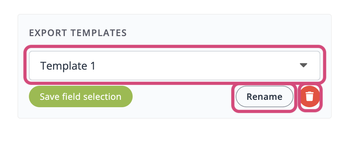Rename the current template

264,97
